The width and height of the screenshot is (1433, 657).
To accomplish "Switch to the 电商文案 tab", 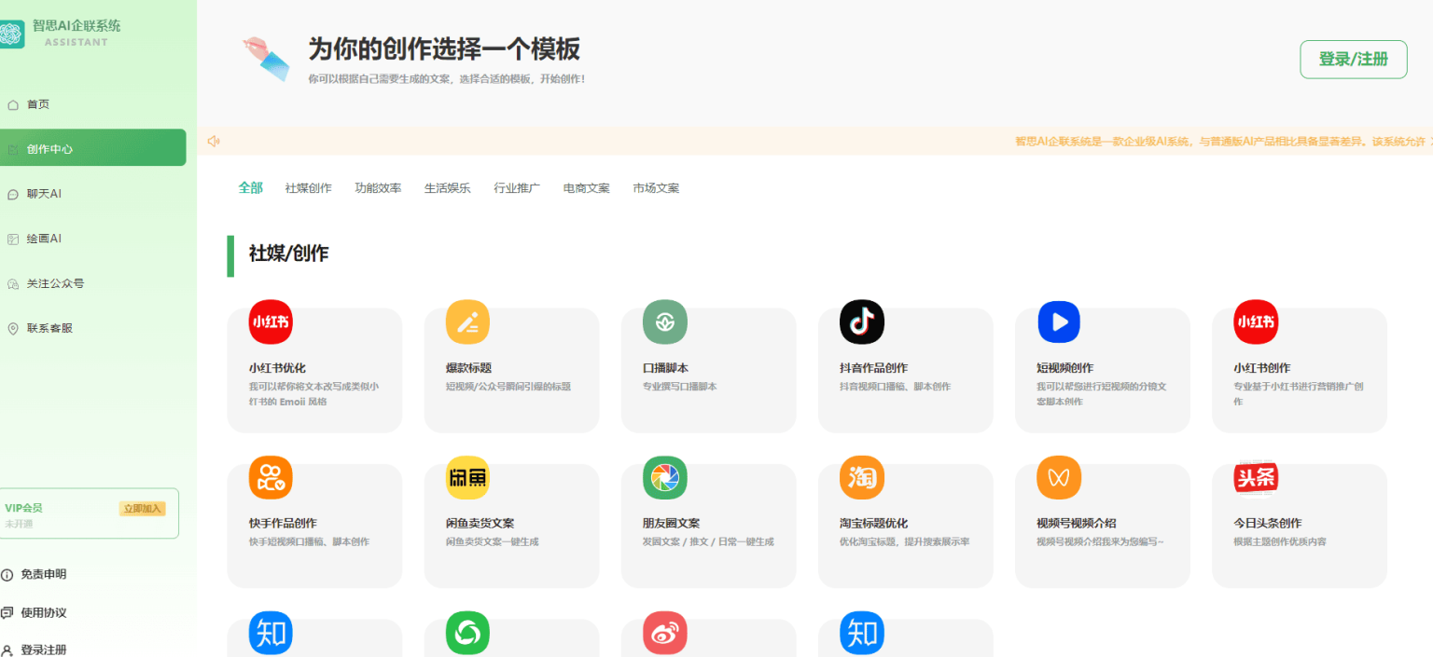I will (586, 188).
